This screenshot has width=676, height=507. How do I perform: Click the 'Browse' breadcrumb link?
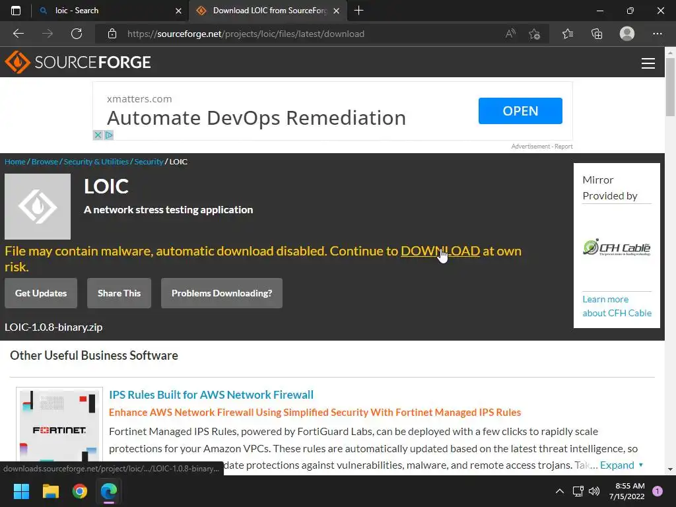click(x=45, y=162)
